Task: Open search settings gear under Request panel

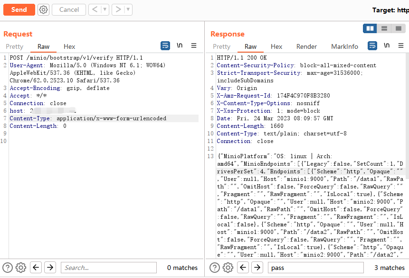Action: pyautogui.click(x=21, y=268)
